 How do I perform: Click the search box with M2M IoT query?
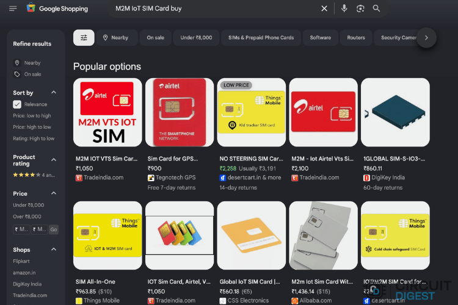pyautogui.click(x=216, y=9)
